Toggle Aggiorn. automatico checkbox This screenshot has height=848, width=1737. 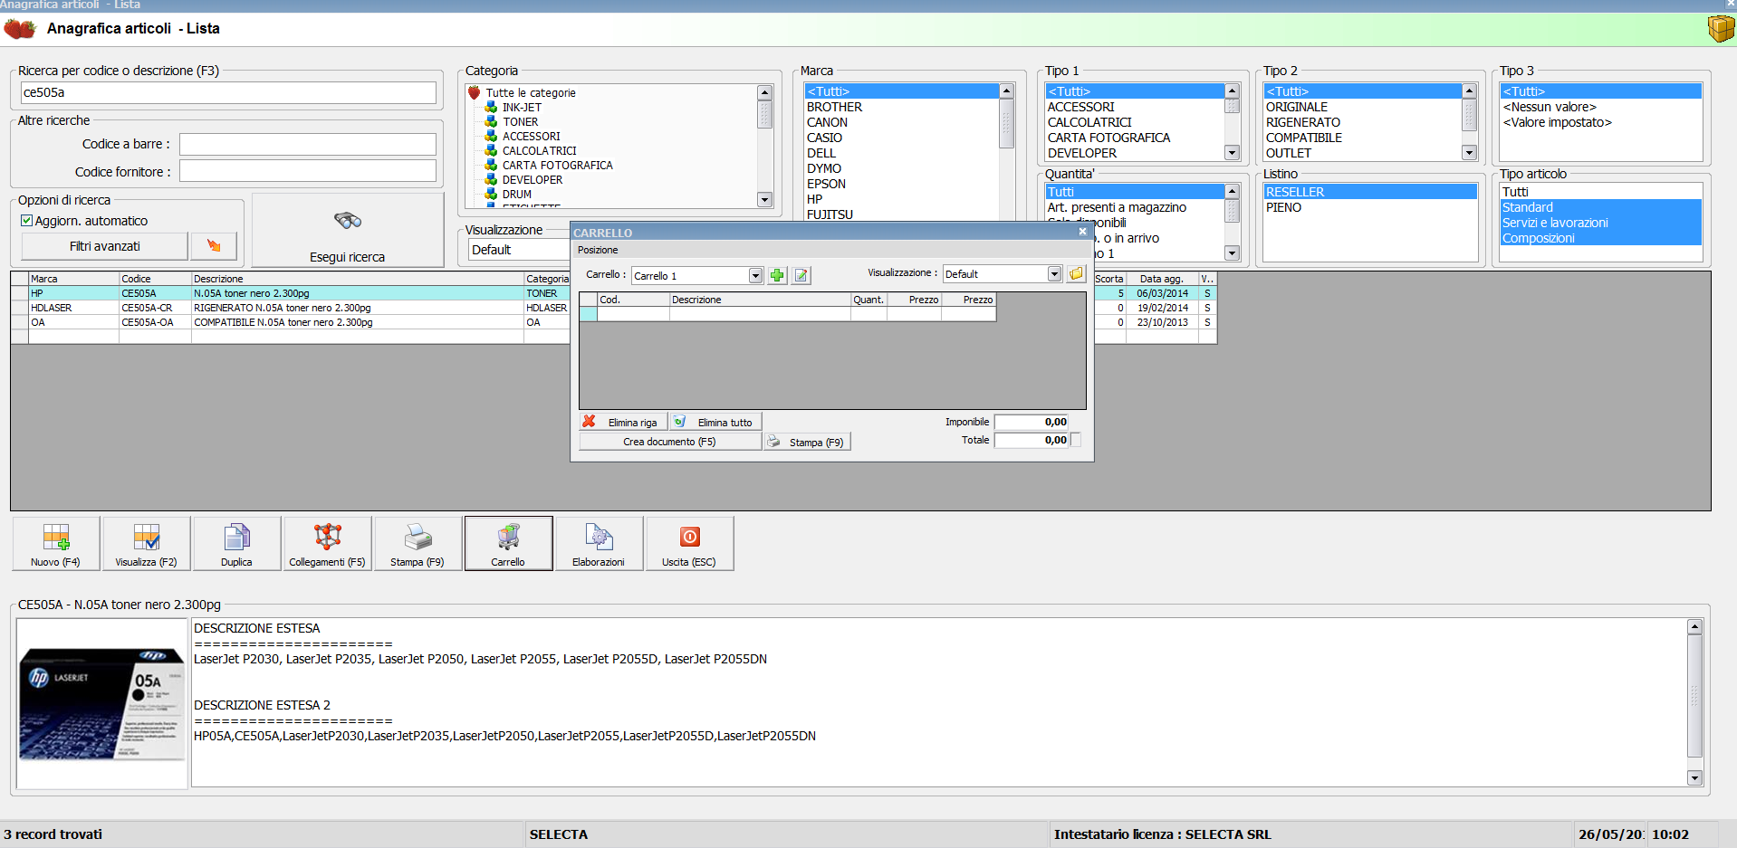pos(26,221)
